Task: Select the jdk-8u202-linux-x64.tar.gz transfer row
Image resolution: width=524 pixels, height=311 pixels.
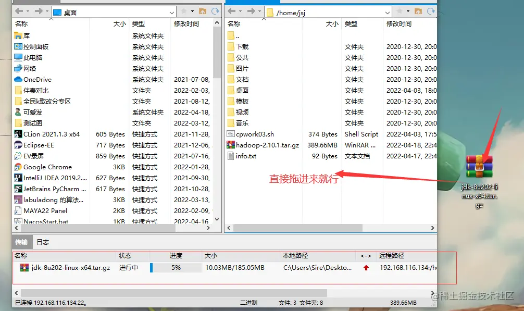Action: coord(225,268)
